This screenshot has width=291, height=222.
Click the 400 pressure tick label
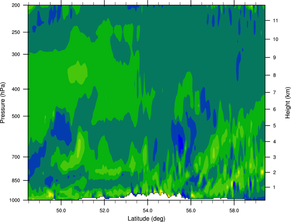click(16, 89)
